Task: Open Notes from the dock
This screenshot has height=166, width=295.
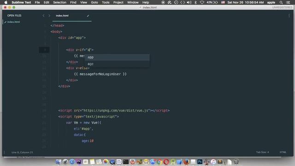Action: coord(92,162)
